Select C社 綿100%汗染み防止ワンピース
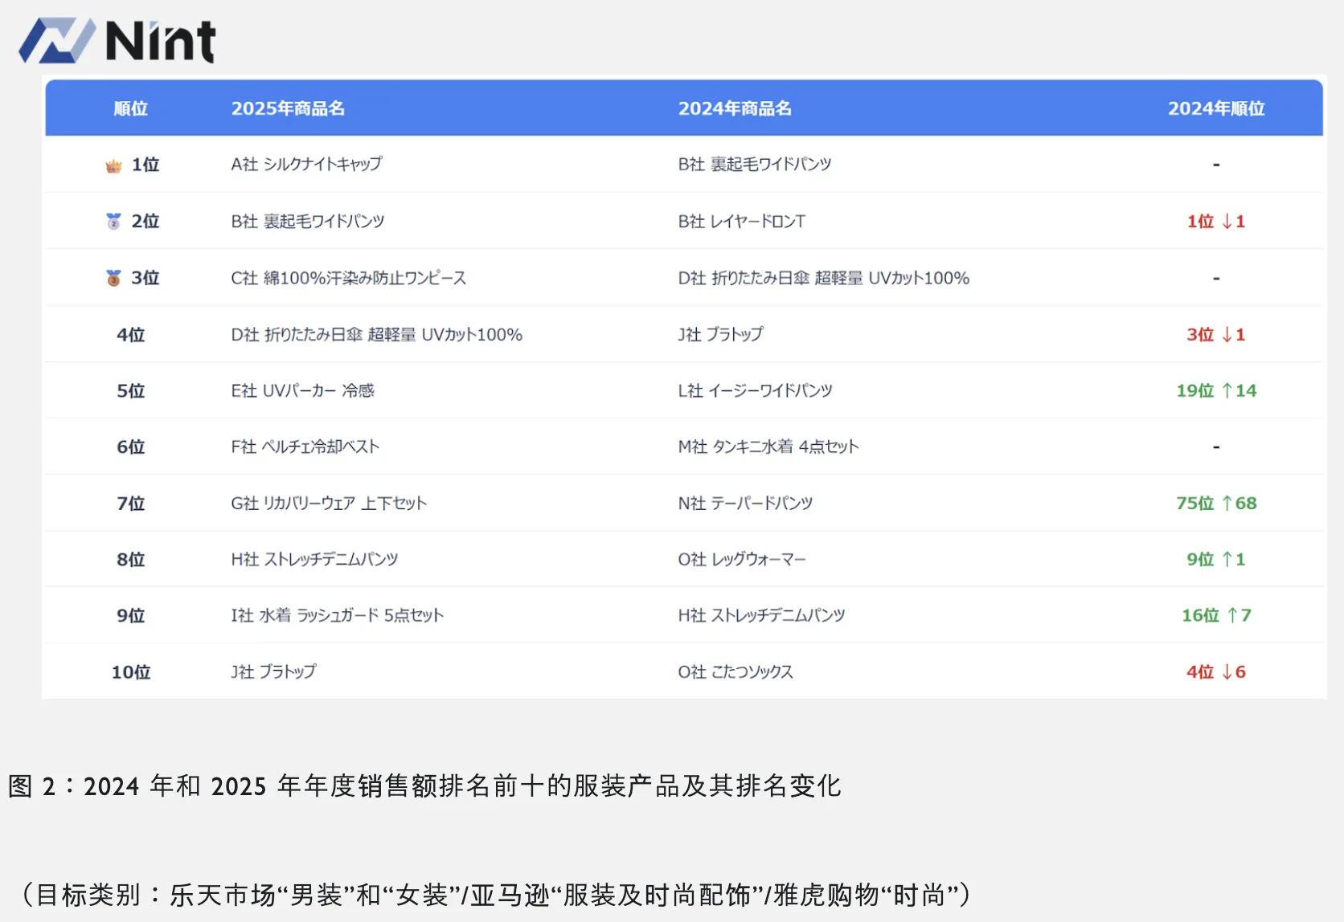 click(x=349, y=278)
